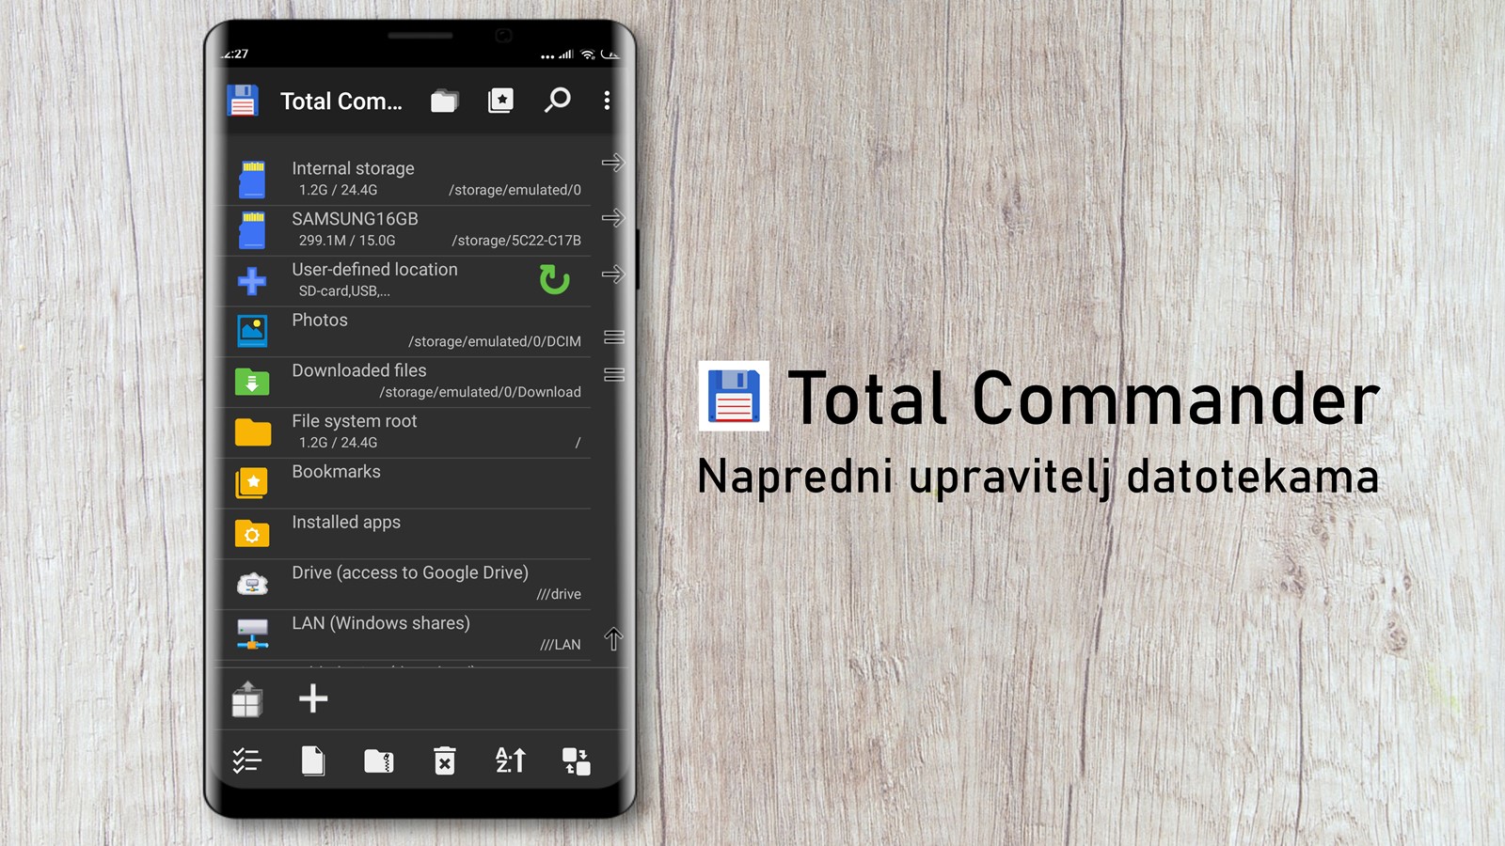Tap the select files checklist icon

[246, 760]
